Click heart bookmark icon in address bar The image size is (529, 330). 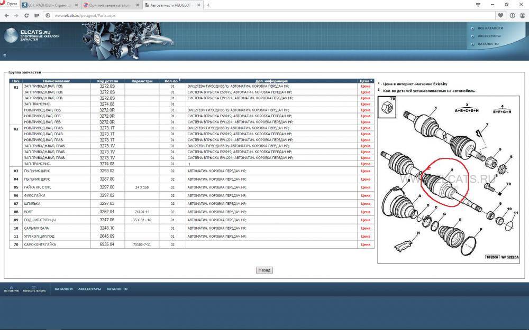pyautogui.click(x=500, y=15)
